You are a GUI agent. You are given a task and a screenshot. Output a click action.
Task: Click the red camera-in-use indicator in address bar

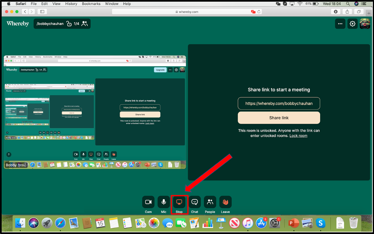(253, 11)
